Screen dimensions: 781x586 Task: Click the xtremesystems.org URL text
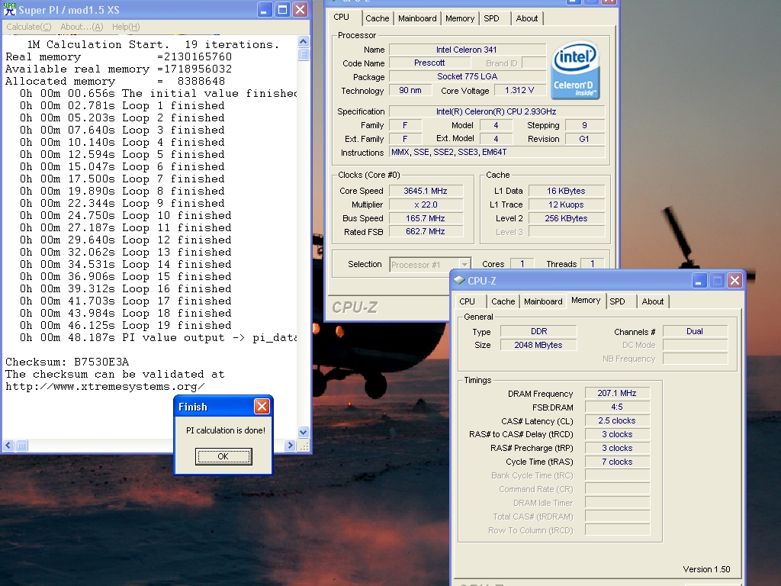[105, 387]
